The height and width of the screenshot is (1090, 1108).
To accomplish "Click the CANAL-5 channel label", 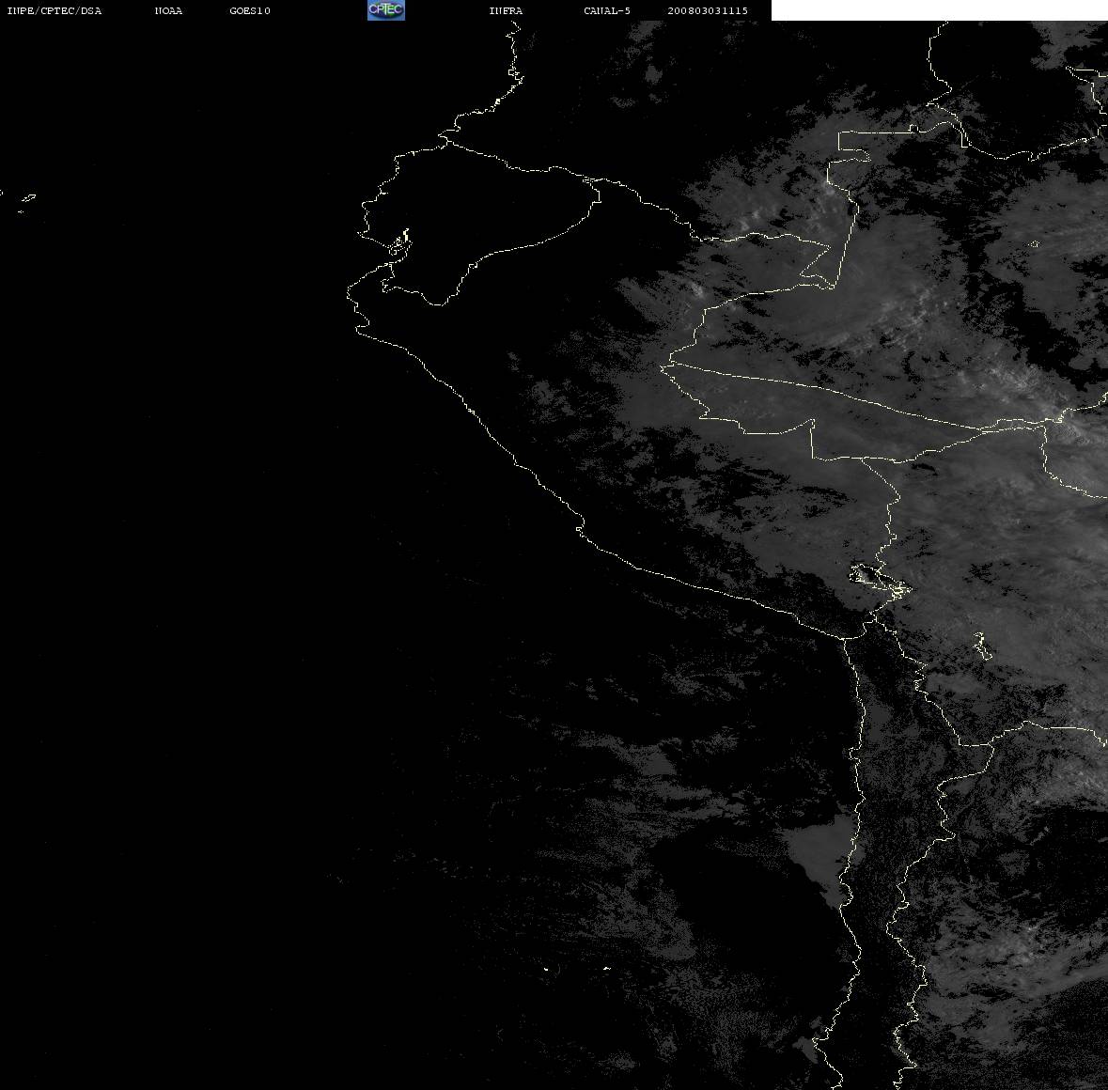I will pos(606,10).
